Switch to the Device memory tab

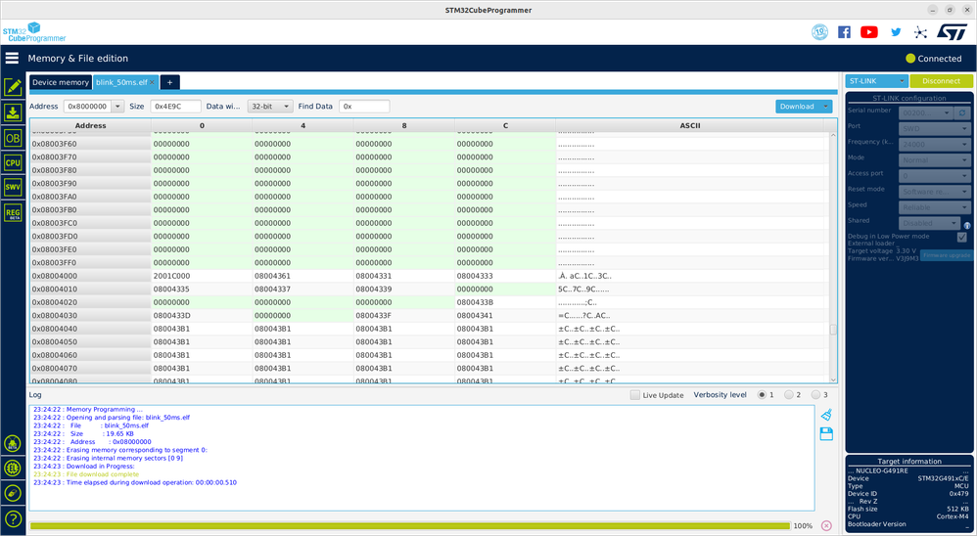[61, 82]
